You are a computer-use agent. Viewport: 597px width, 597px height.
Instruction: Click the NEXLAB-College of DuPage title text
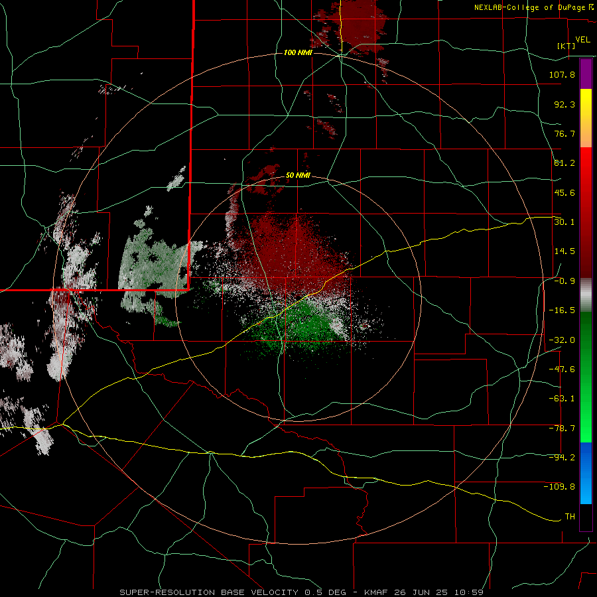pyautogui.click(x=529, y=7)
